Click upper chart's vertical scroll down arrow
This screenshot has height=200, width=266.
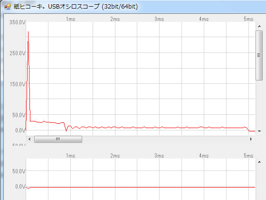[x=259, y=131]
